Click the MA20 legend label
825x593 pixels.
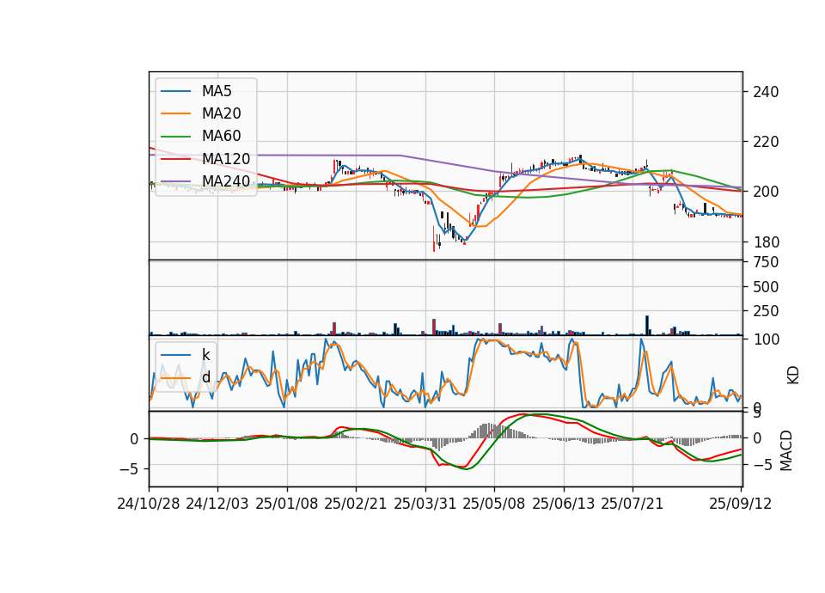click(221, 113)
